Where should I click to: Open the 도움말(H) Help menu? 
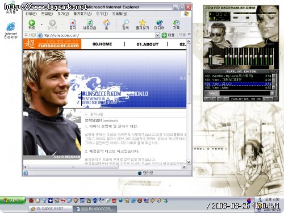120,14
